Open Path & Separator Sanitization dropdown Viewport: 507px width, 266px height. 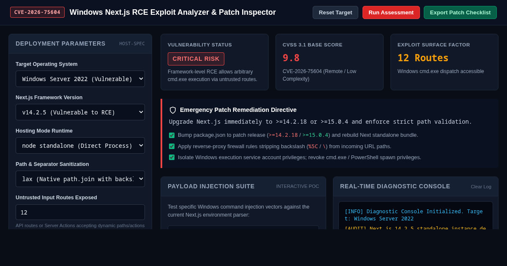coord(80,179)
